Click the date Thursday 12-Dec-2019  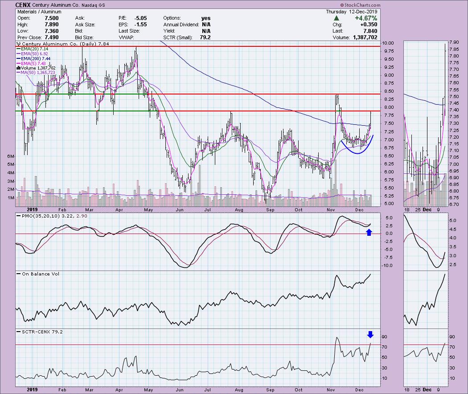point(351,12)
